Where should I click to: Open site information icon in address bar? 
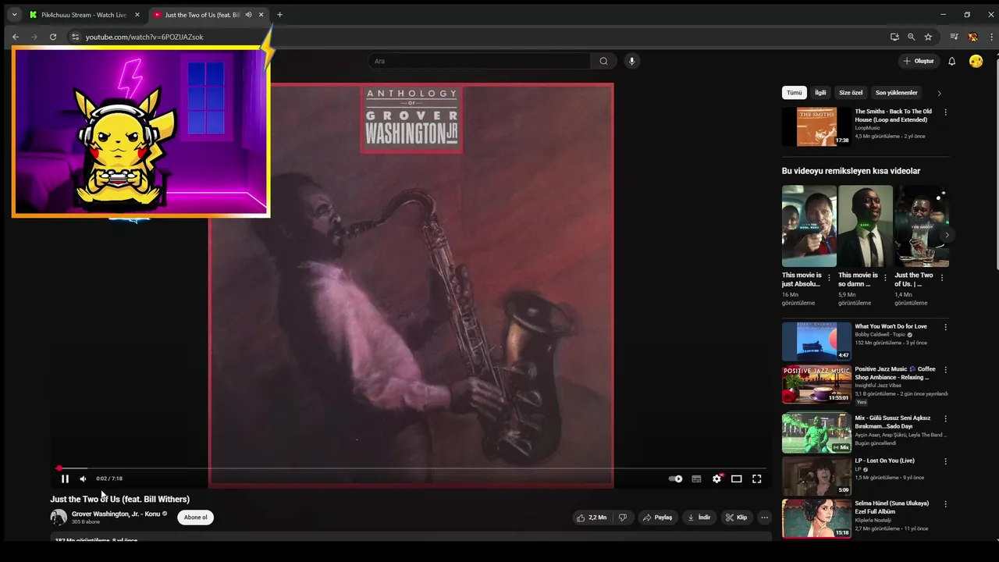coord(75,37)
